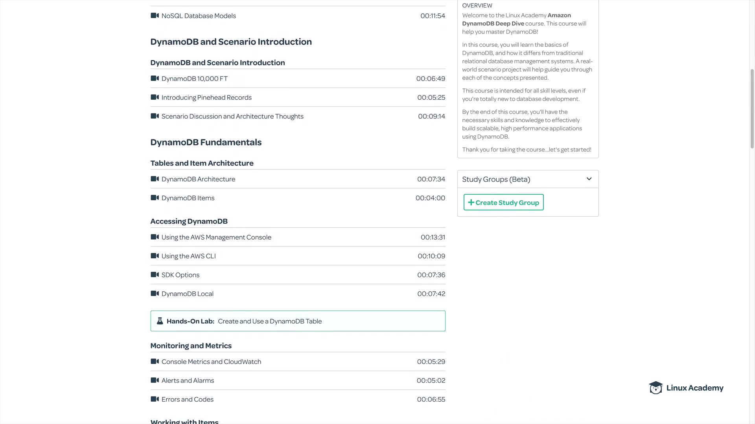755x424 pixels.
Task: Click camera icon beside DynamoDB Architecture lesson
Action: click(x=155, y=179)
